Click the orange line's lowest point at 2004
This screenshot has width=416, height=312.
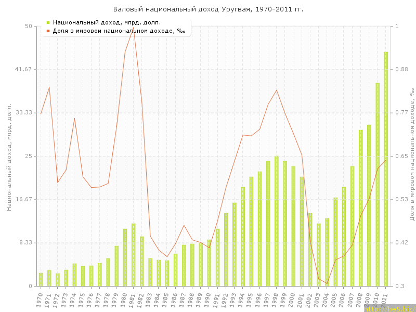tap(327, 283)
